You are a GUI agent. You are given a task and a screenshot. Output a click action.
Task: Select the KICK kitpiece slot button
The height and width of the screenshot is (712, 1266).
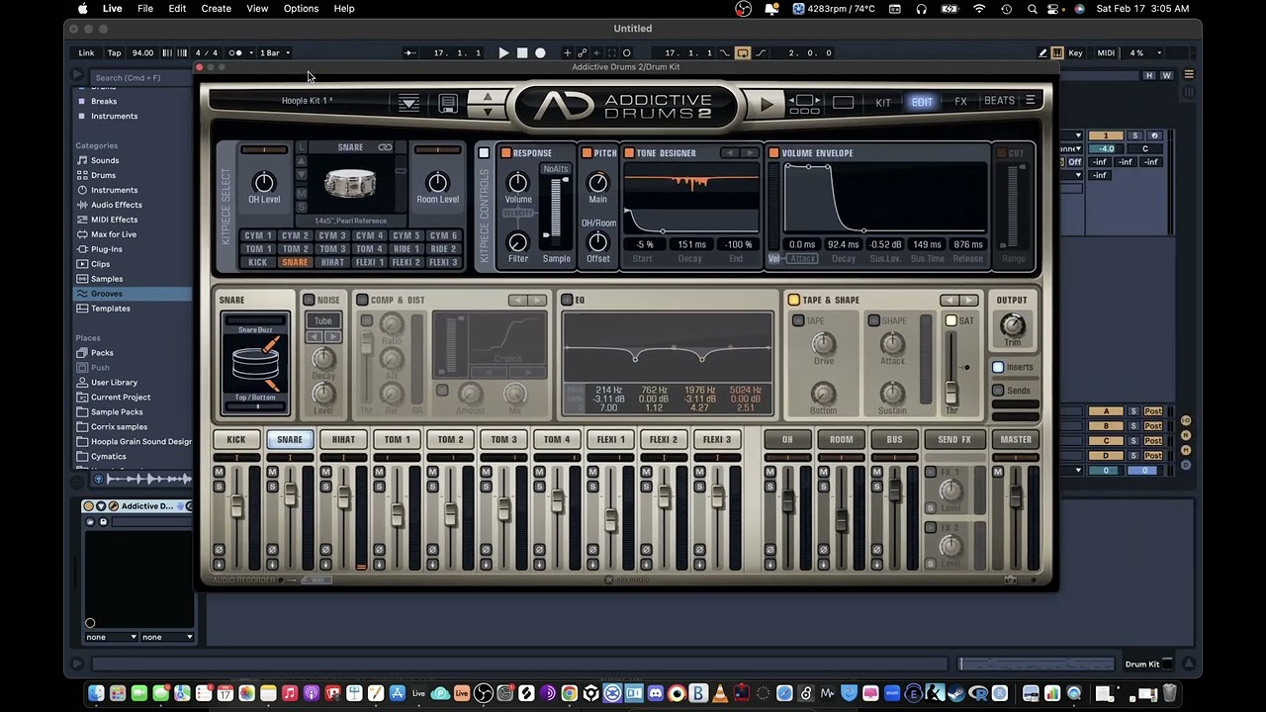pos(257,262)
